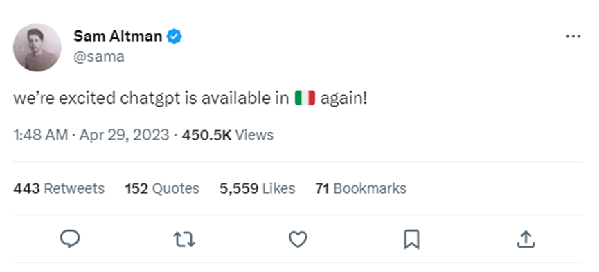Click Sam Altman's profile picture
599x272 pixels.
[37, 47]
